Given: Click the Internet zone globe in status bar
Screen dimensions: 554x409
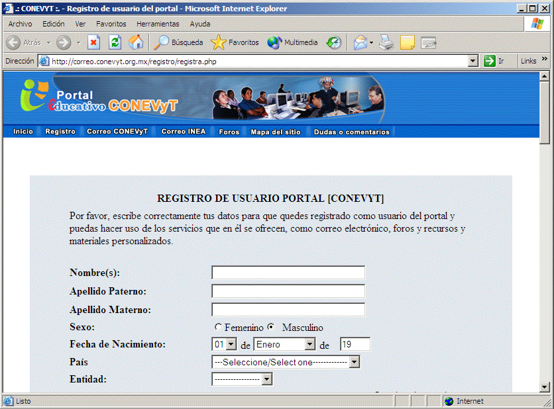Looking at the screenshot, I should [x=449, y=401].
